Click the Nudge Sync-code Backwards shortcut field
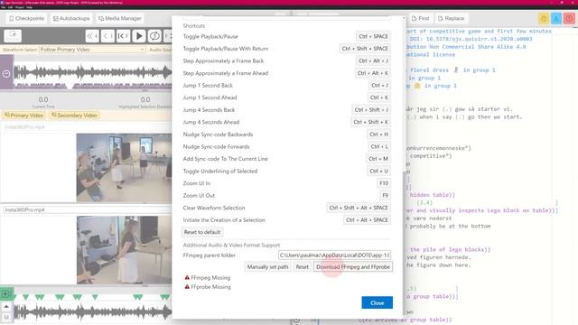Image resolution: width=578 pixels, height=325 pixels. tap(378, 135)
